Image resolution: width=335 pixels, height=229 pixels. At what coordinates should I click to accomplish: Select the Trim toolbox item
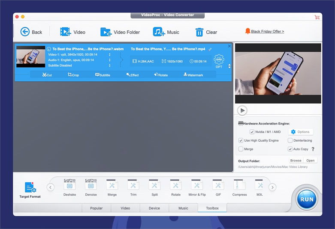tap(133, 187)
